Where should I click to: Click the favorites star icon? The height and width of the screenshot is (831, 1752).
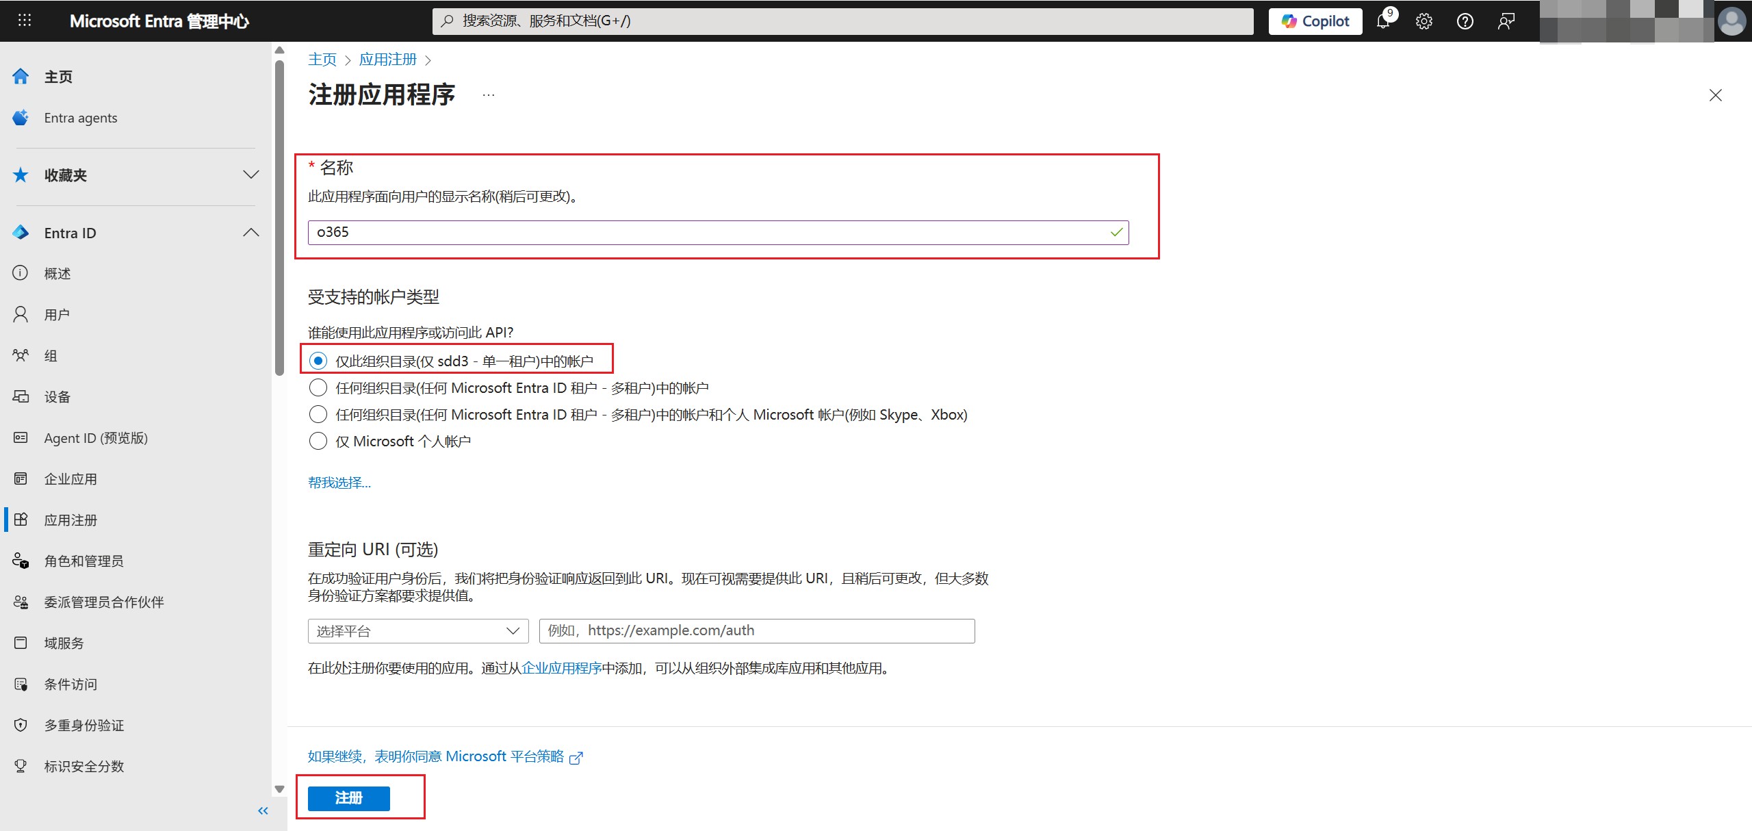pyautogui.click(x=21, y=175)
